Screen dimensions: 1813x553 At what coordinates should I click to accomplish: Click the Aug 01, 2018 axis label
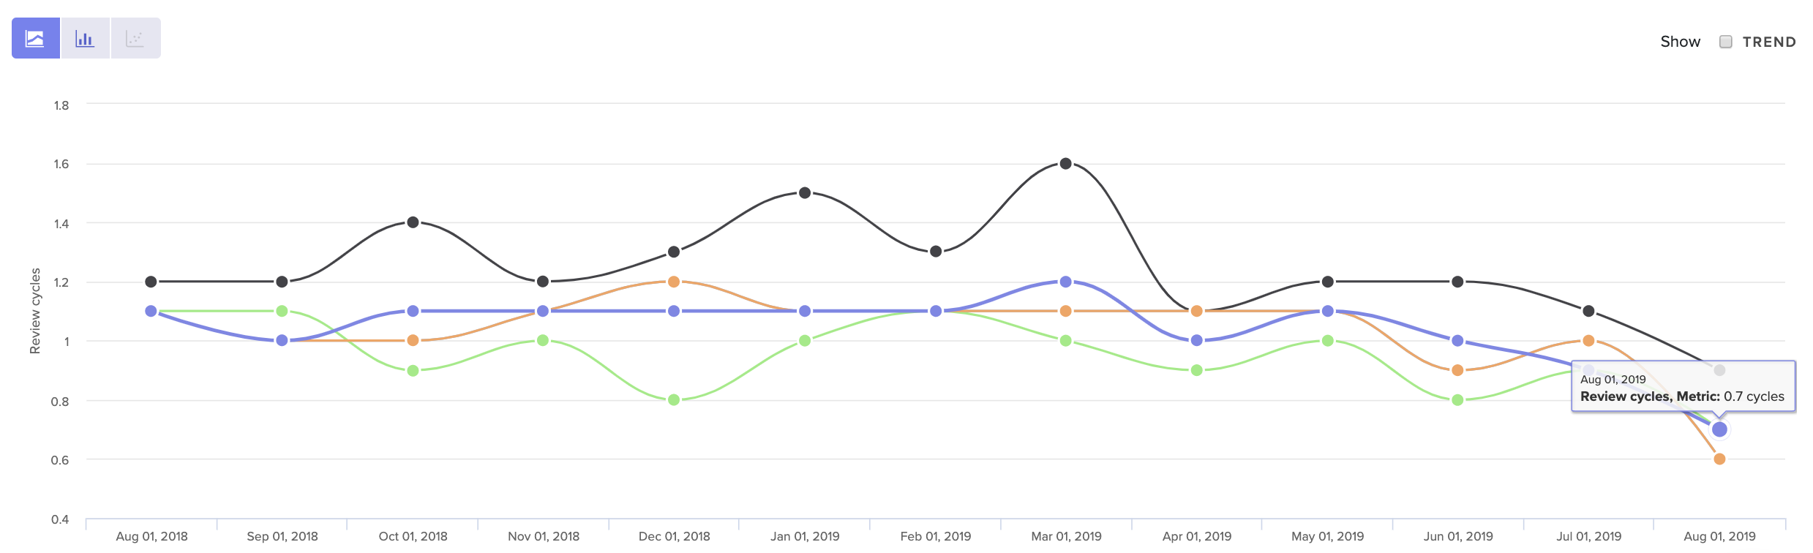coord(150,535)
